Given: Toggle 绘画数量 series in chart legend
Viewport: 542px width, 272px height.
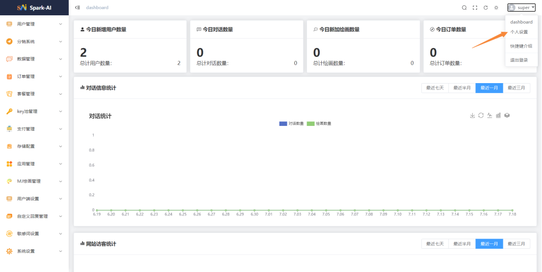Looking at the screenshot, I should coord(319,123).
